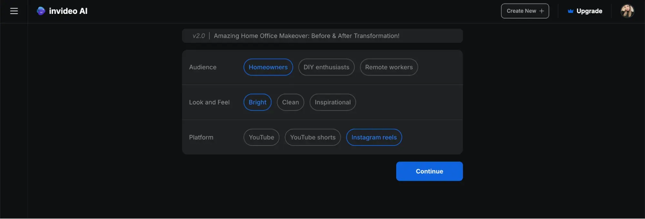Select YouTube shorts platform option
The height and width of the screenshot is (219, 645).
[313, 137]
